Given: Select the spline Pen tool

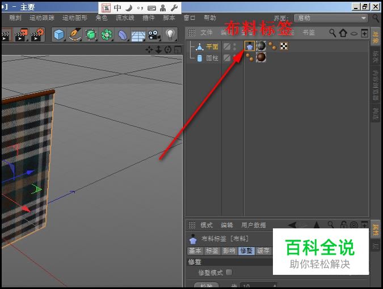Looking at the screenshot, I should pyautogui.click(x=75, y=35).
